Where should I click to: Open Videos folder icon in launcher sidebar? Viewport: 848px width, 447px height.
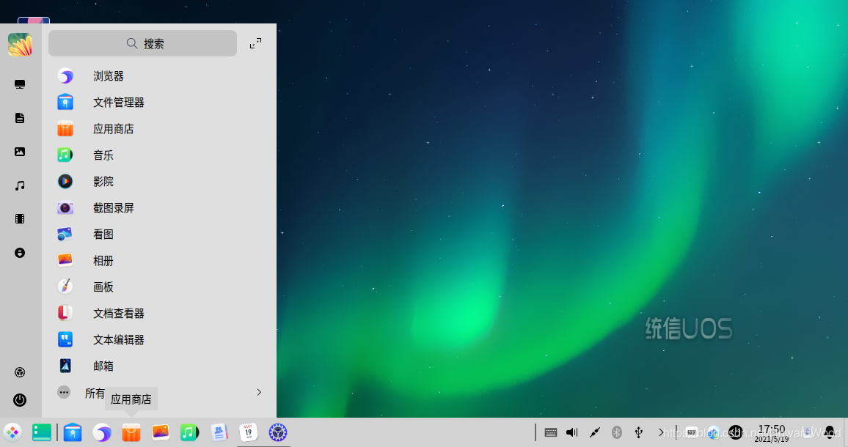(x=20, y=219)
